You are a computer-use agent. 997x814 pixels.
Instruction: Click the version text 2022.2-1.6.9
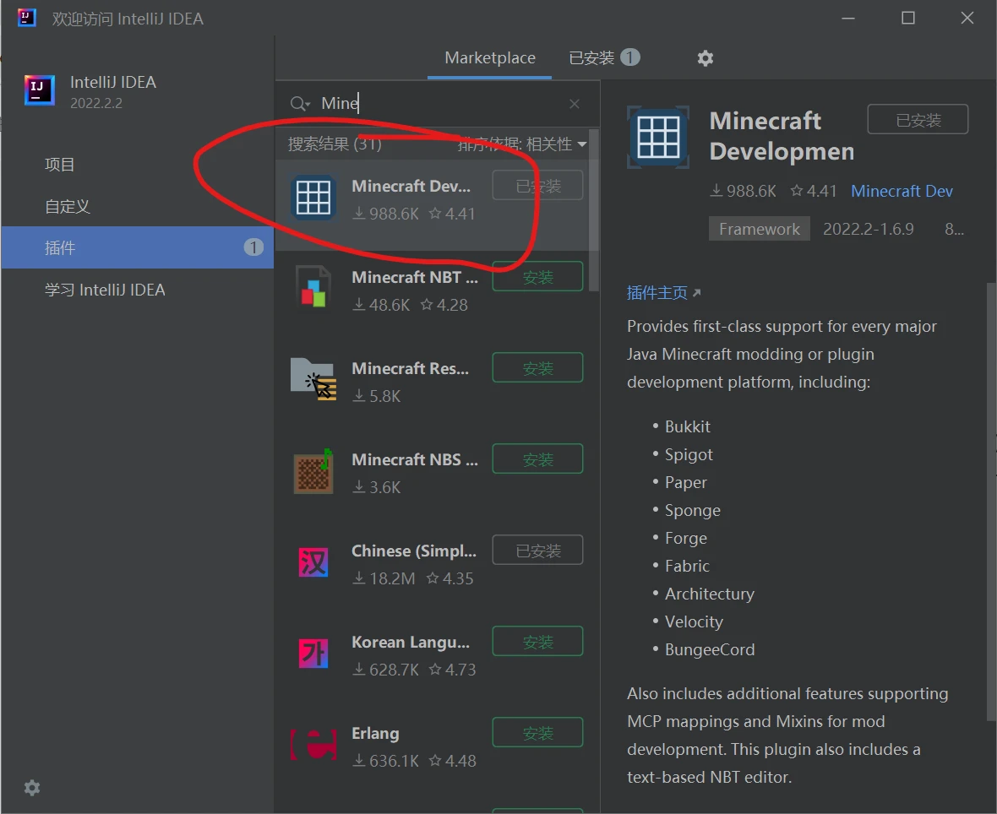[868, 229]
